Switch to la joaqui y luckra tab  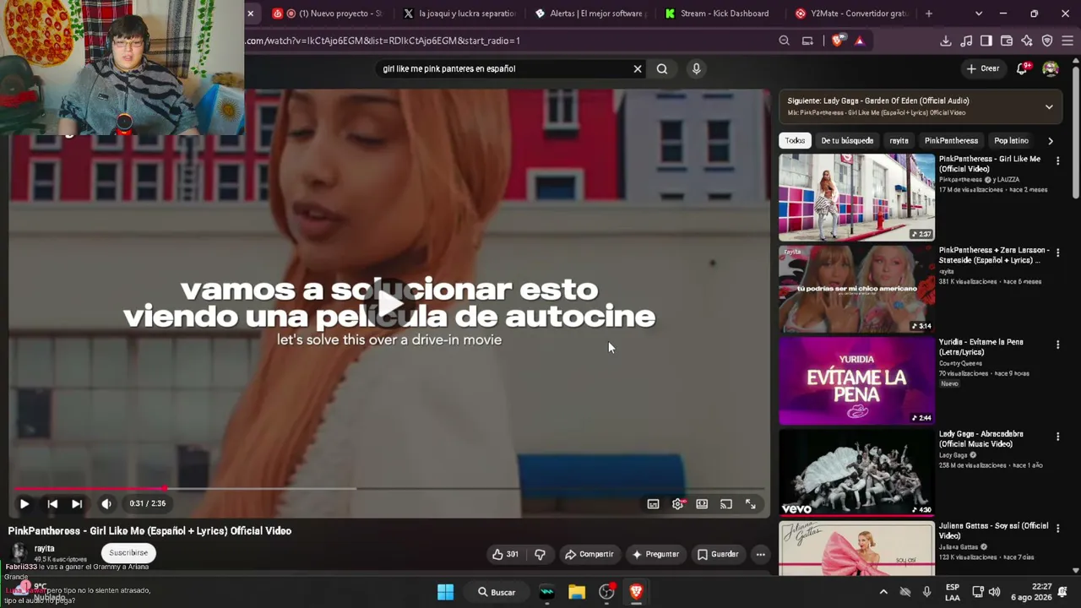tap(459, 14)
